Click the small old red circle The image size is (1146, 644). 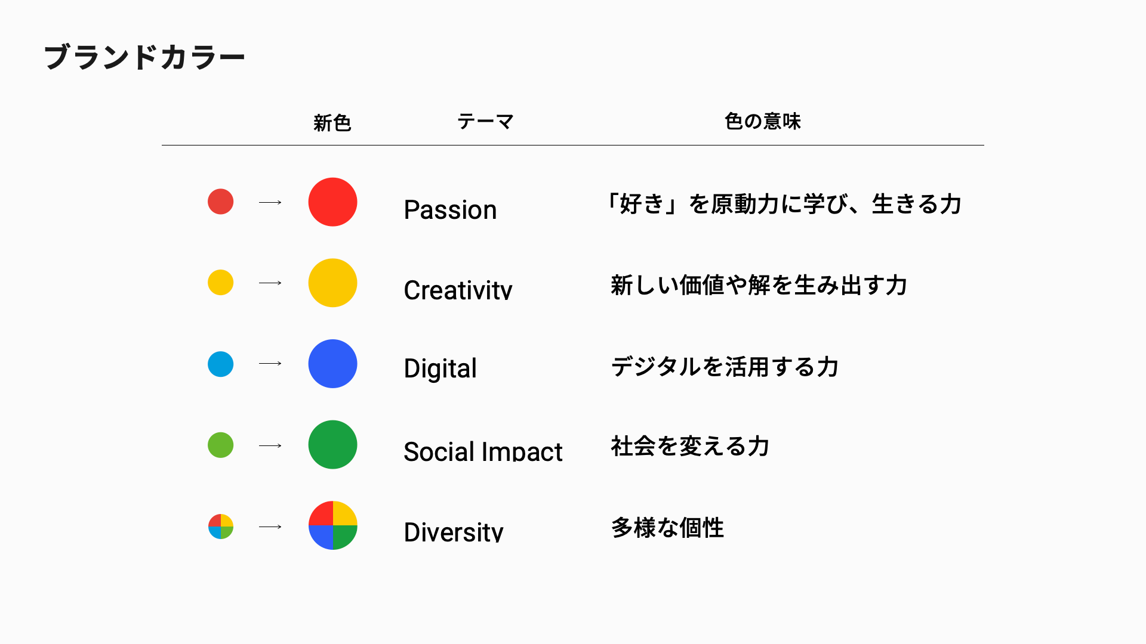click(x=220, y=202)
